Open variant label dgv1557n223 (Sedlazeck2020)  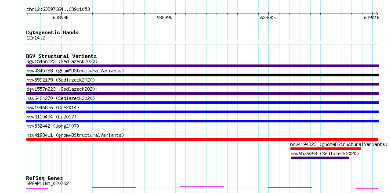[62, 89]
